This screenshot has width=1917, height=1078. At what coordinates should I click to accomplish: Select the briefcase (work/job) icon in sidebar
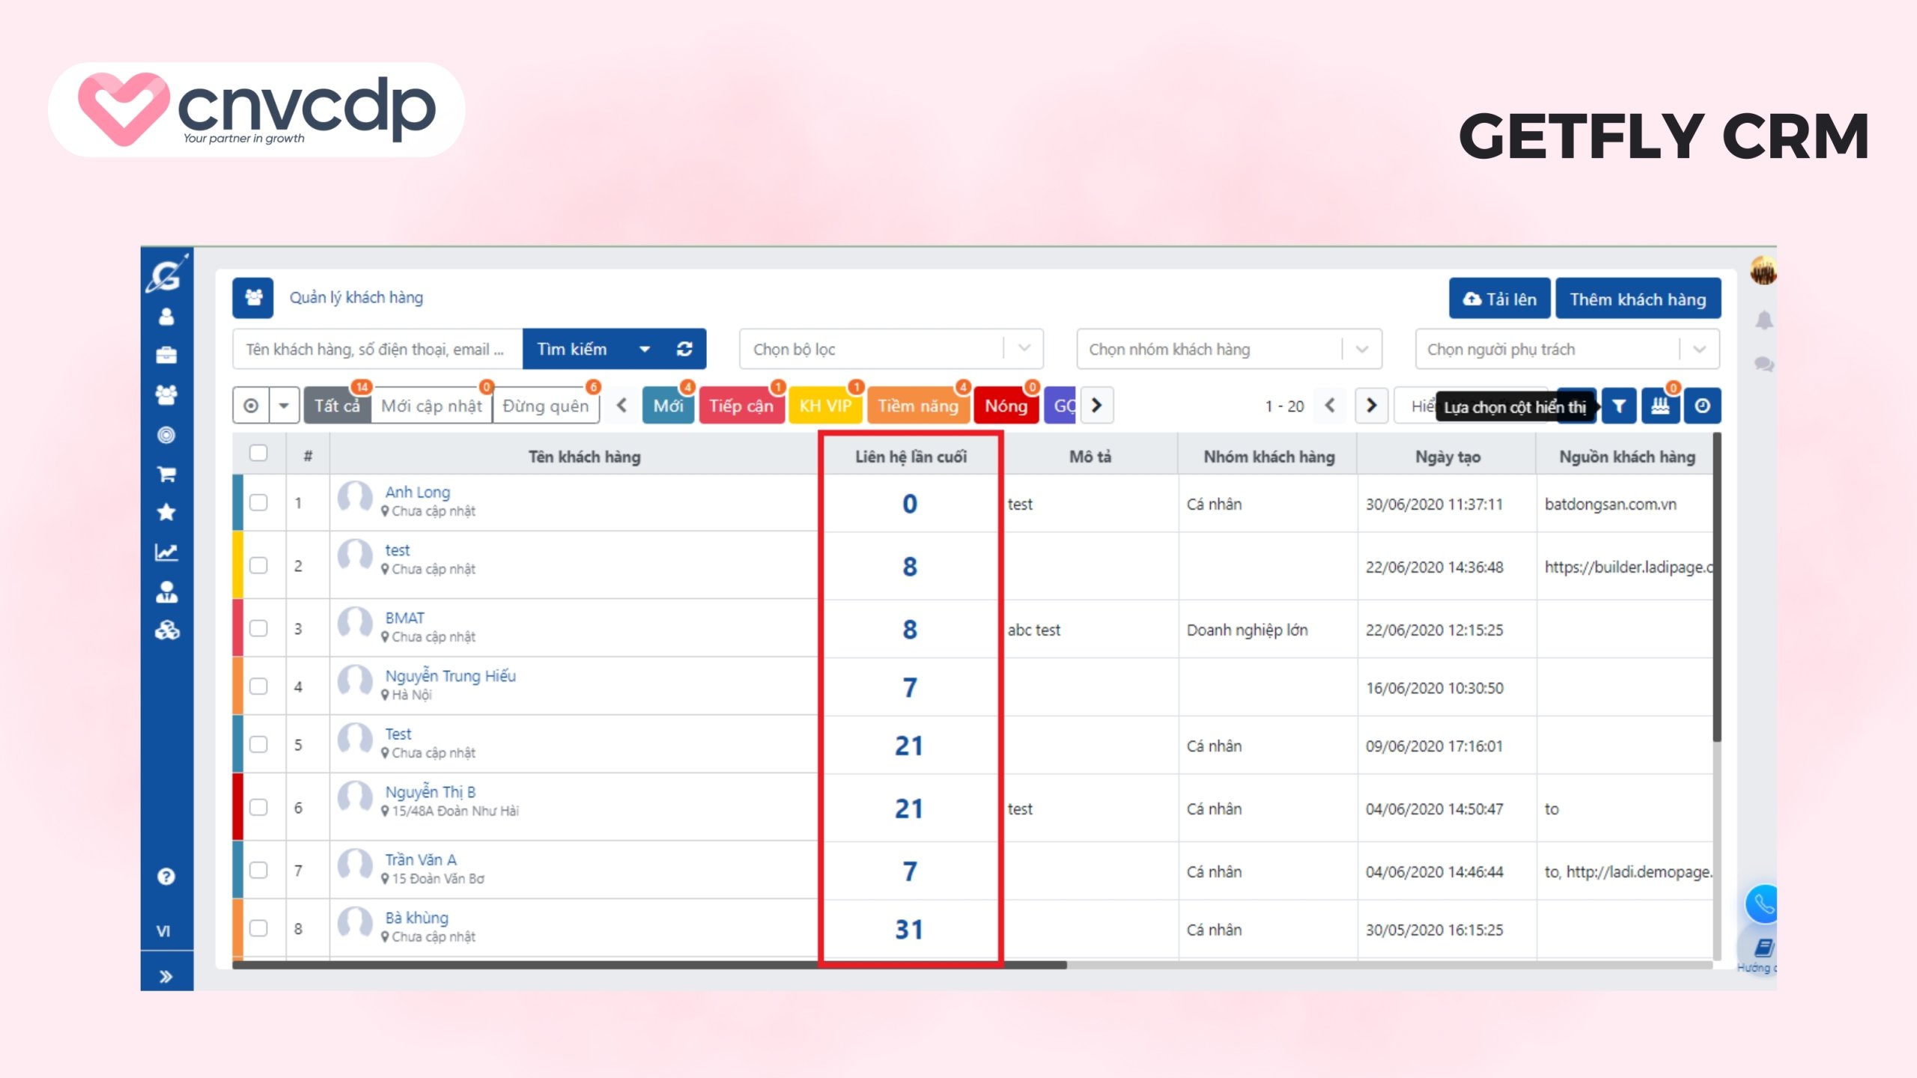tap(166, 355)
